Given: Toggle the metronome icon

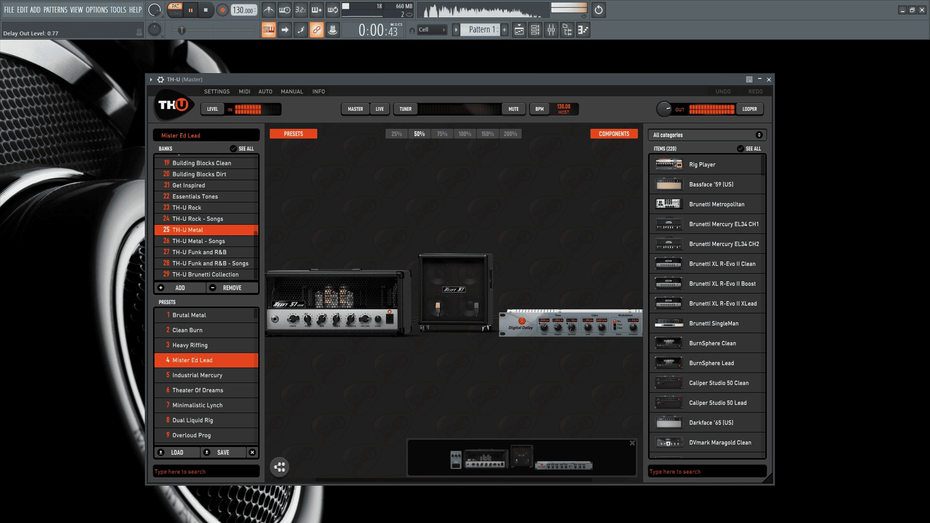Looking at the screenshot, I should click(269, 10).
